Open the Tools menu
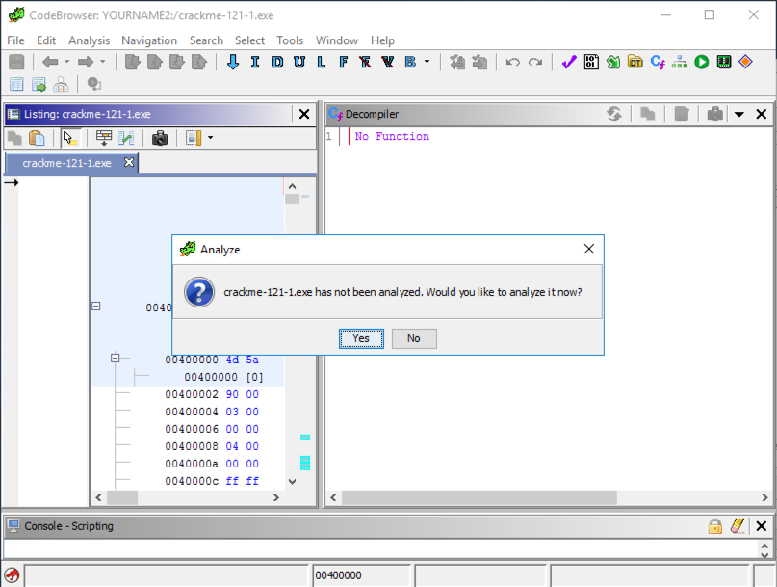This screenshot has width=777, height=587. pos(290,40)
